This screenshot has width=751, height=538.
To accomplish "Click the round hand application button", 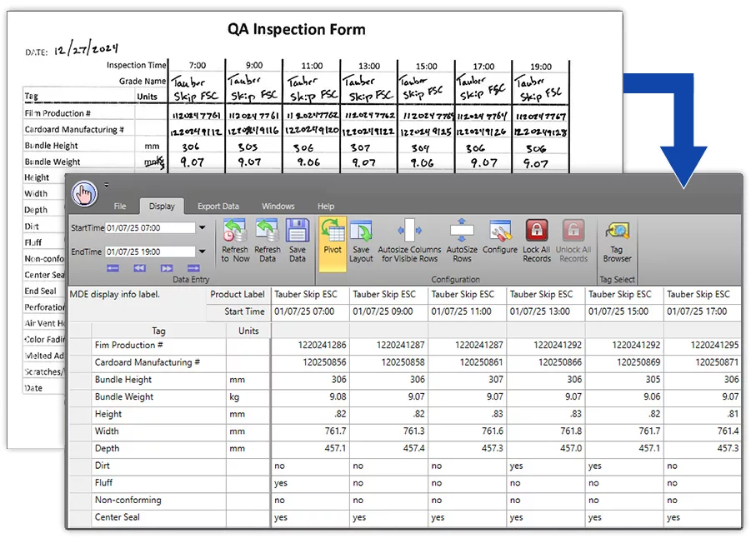I will click(x=84, y=194).
